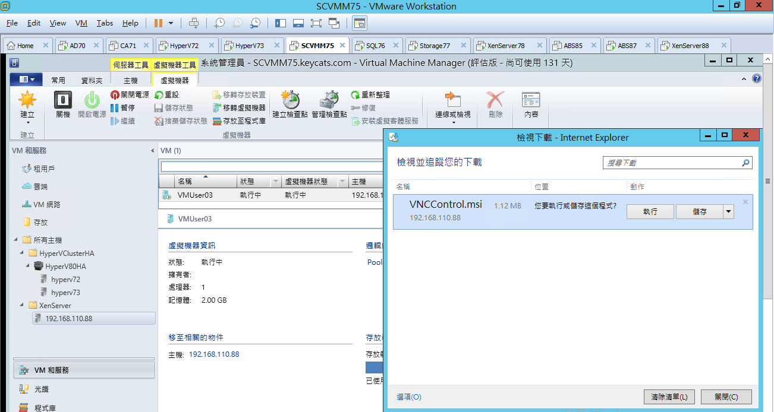Open the arrow next to 儲存 button

coord(729,211)
